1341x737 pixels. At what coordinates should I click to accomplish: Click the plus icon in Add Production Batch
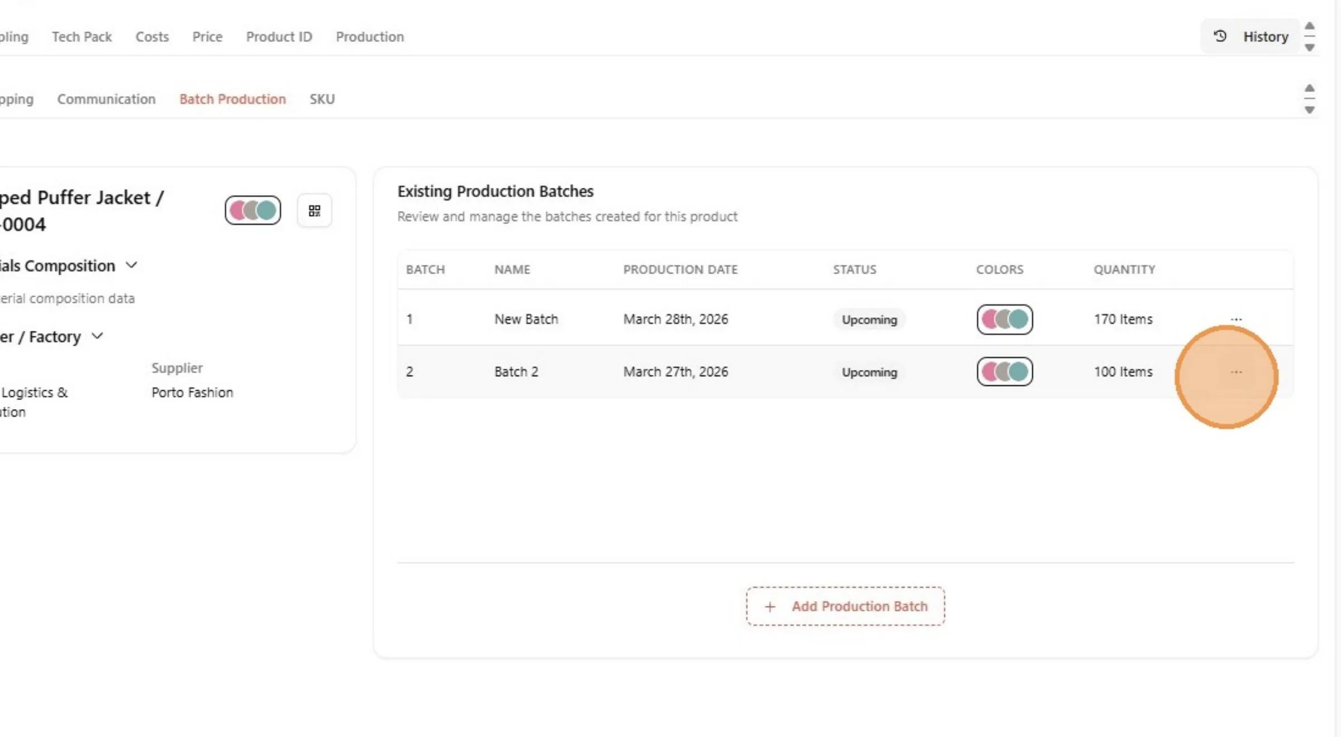770,606
